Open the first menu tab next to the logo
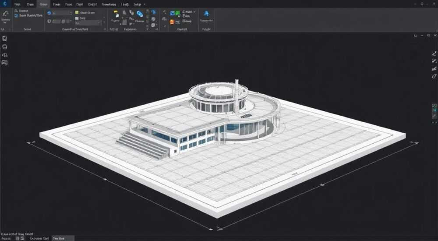The height and width of the screenshot is (241, 438). coord(17,4)
